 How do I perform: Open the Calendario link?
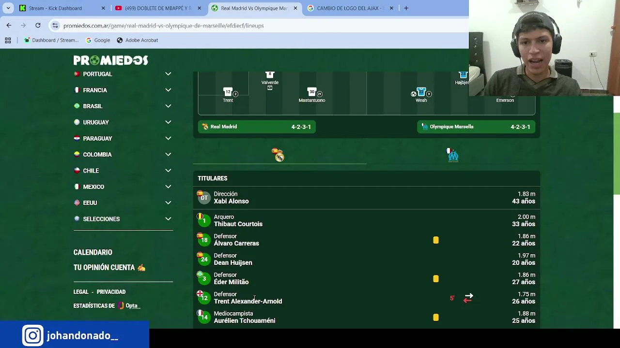(93, 252)
